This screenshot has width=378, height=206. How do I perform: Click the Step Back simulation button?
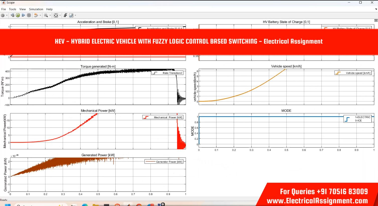pyautogui.click(x=12, y=15)
